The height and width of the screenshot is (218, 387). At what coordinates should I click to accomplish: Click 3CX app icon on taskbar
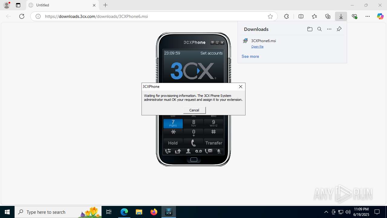coord(169,212)
